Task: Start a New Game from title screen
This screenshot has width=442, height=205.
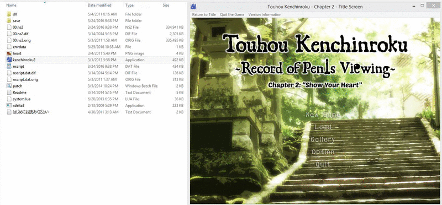Action: [x=323, y=115]
